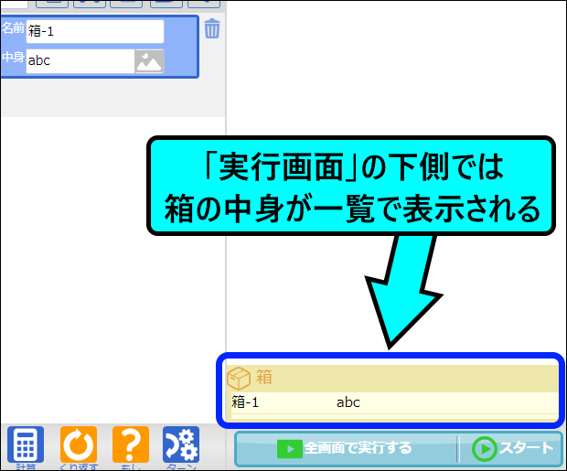Click the 中身 label
567x471 pixels.
(13, 57)
